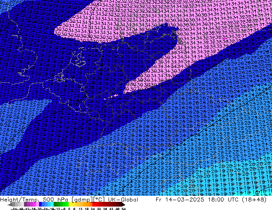
Task: Click the legend value '-54'
Action: click(14, 209)
